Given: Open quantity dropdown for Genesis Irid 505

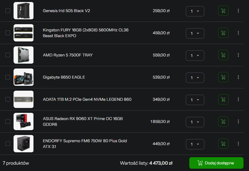Looking at the screenshot, I should pos(195,11).
